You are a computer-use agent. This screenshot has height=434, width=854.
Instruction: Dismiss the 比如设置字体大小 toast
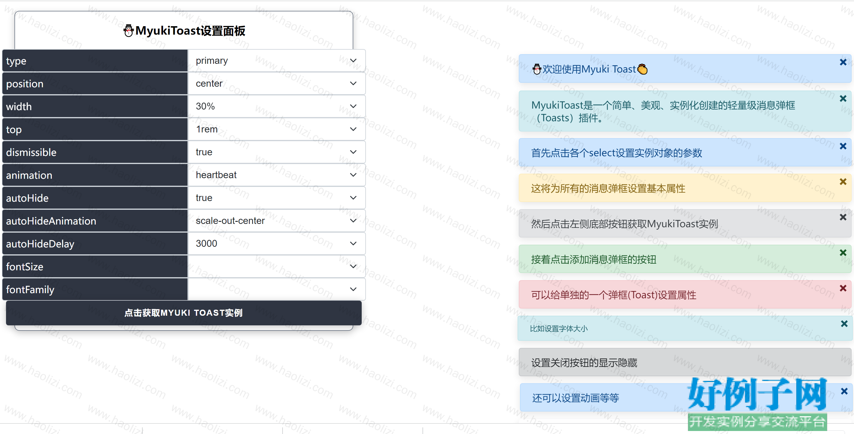(844, 324)
